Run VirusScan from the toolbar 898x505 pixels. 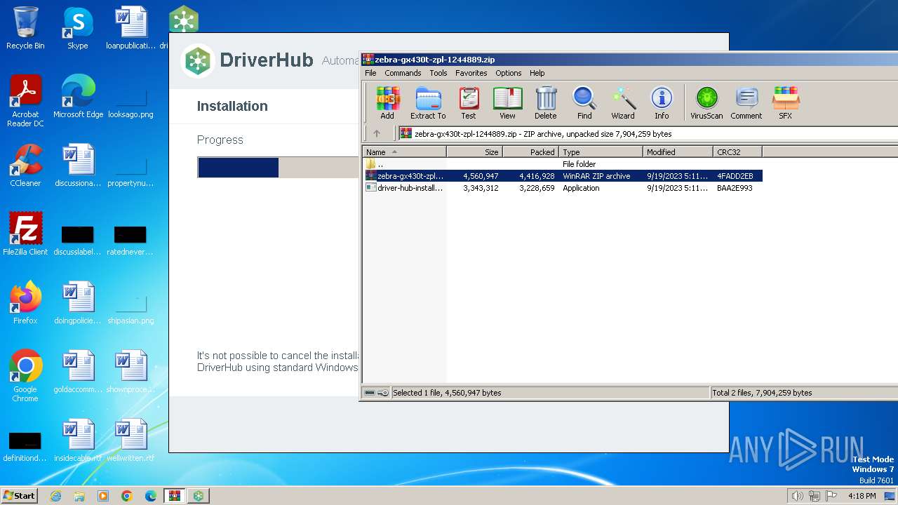point(706,103)
